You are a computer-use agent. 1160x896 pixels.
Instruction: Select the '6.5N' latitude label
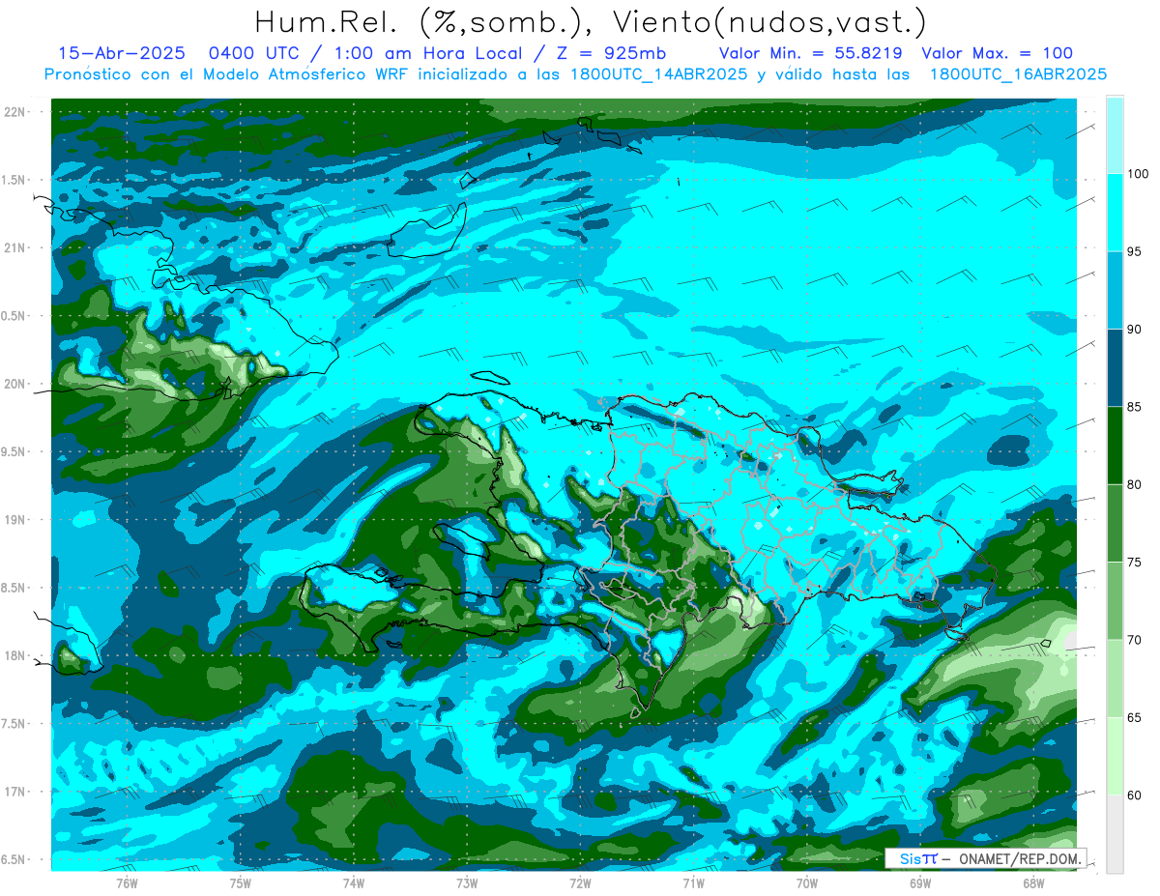tap(14, 859)
